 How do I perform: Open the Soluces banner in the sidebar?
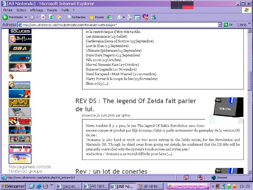click(x=20, y=31)
